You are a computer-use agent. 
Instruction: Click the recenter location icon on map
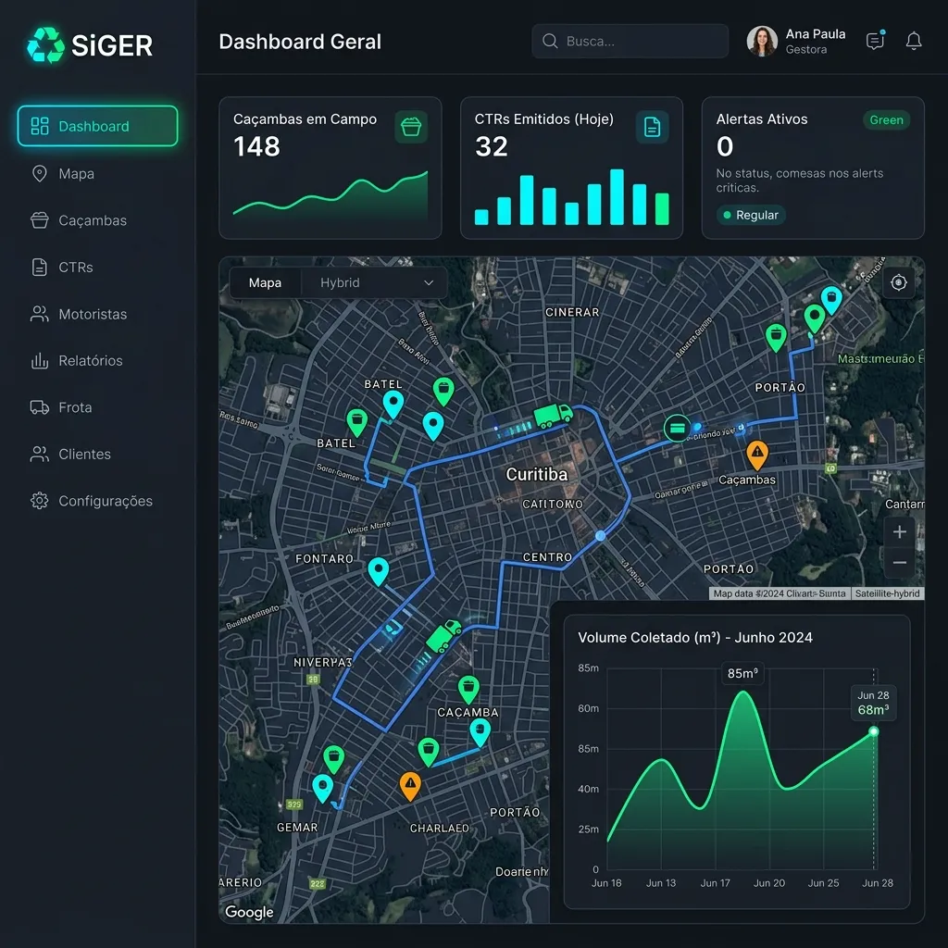click(898, 282)
